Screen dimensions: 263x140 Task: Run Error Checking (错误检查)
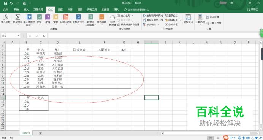(171, 20)
